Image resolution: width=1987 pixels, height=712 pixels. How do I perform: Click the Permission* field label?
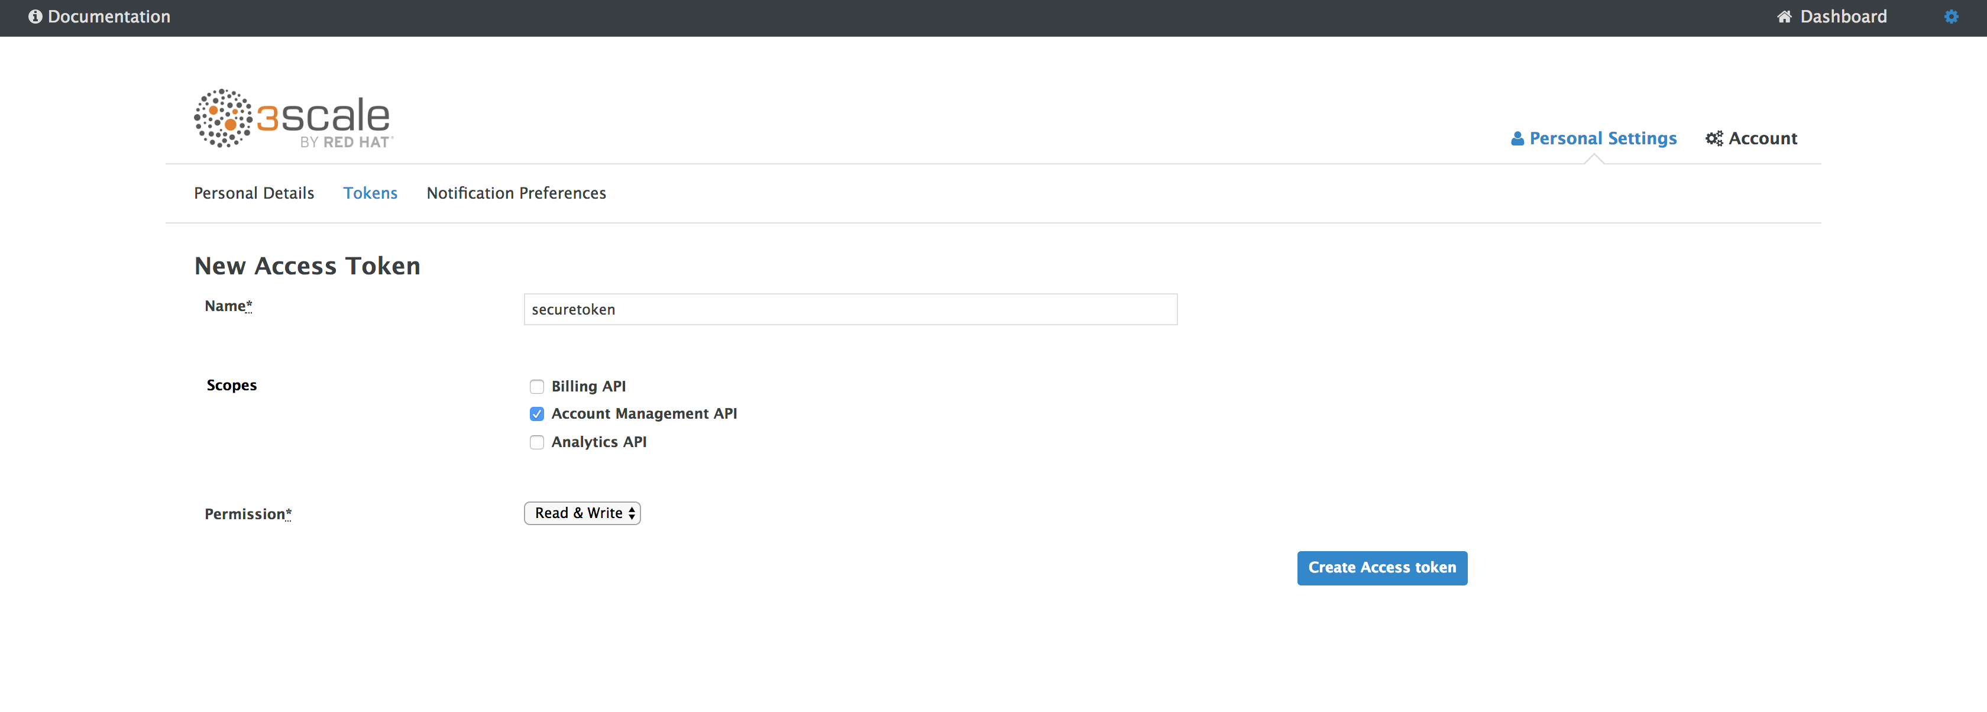pos(248,514)
